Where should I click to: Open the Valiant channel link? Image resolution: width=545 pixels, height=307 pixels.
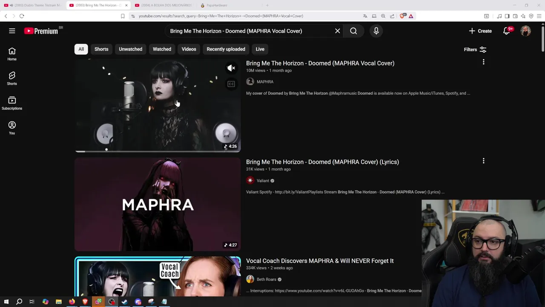(x=263, y=180)
